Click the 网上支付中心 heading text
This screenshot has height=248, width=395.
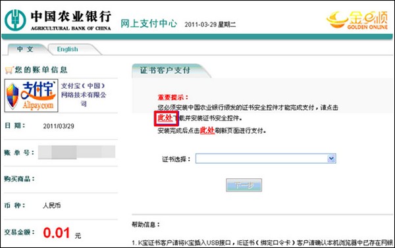point(149,24)
